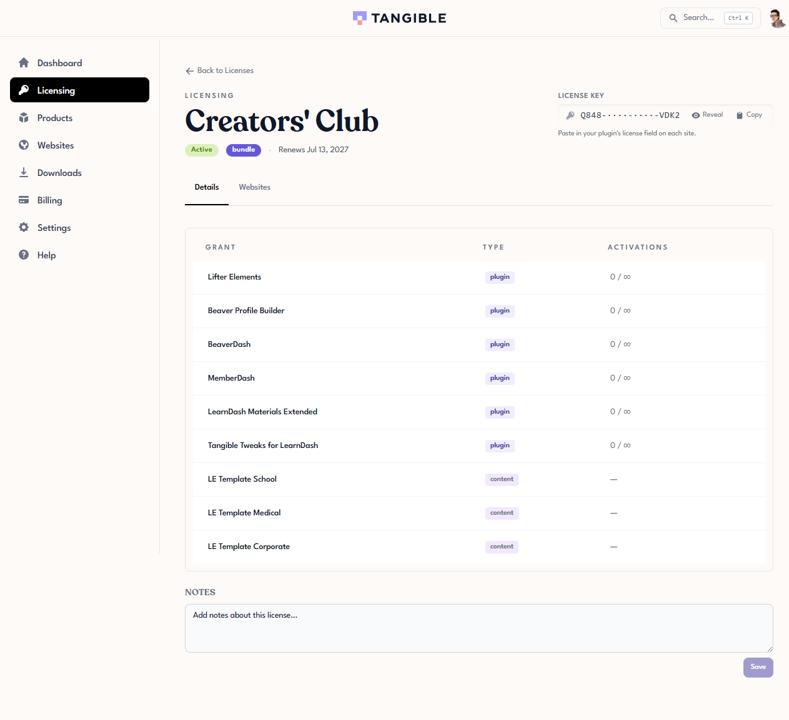Open Dashboard from the sidebar
Viewport: 789px width, 720px height.
(79, 62)
